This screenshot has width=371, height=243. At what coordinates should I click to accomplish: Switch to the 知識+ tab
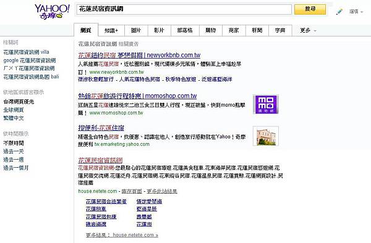tap(111, 30)
